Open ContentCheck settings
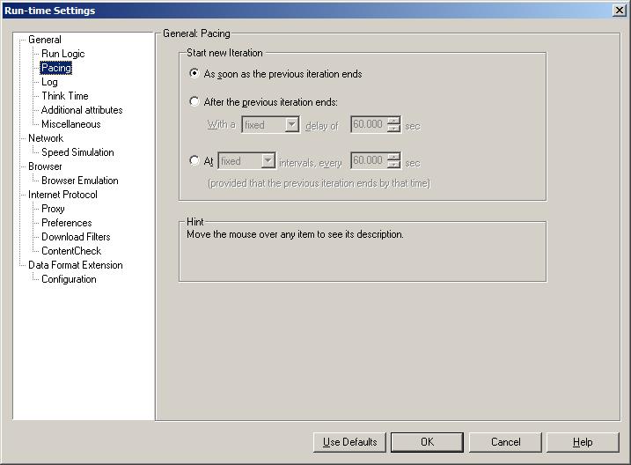This screenshot has height=465, width=631. pyautogui.click(x=70, y=251)
